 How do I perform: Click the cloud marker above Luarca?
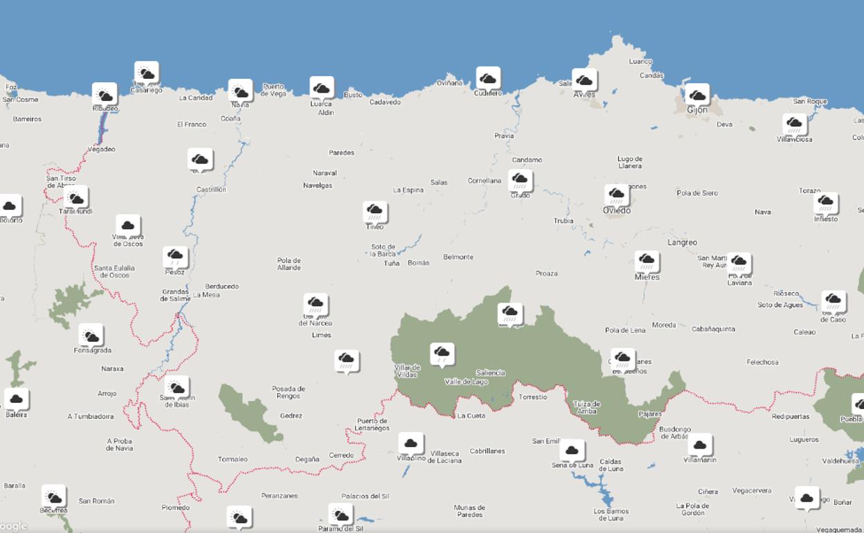tap(321, 88)
